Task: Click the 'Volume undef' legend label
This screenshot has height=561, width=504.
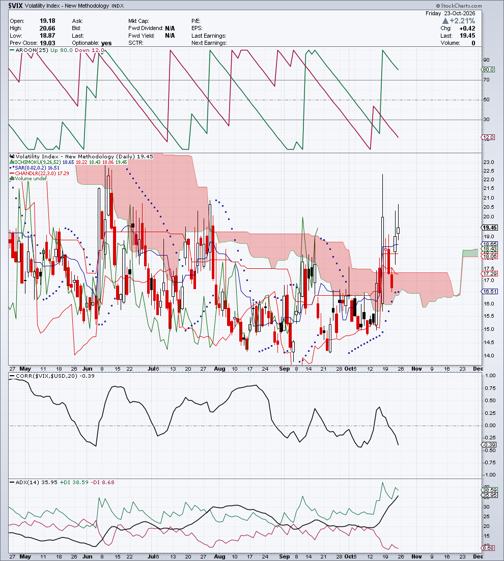Action: click(x=31, y=179)
